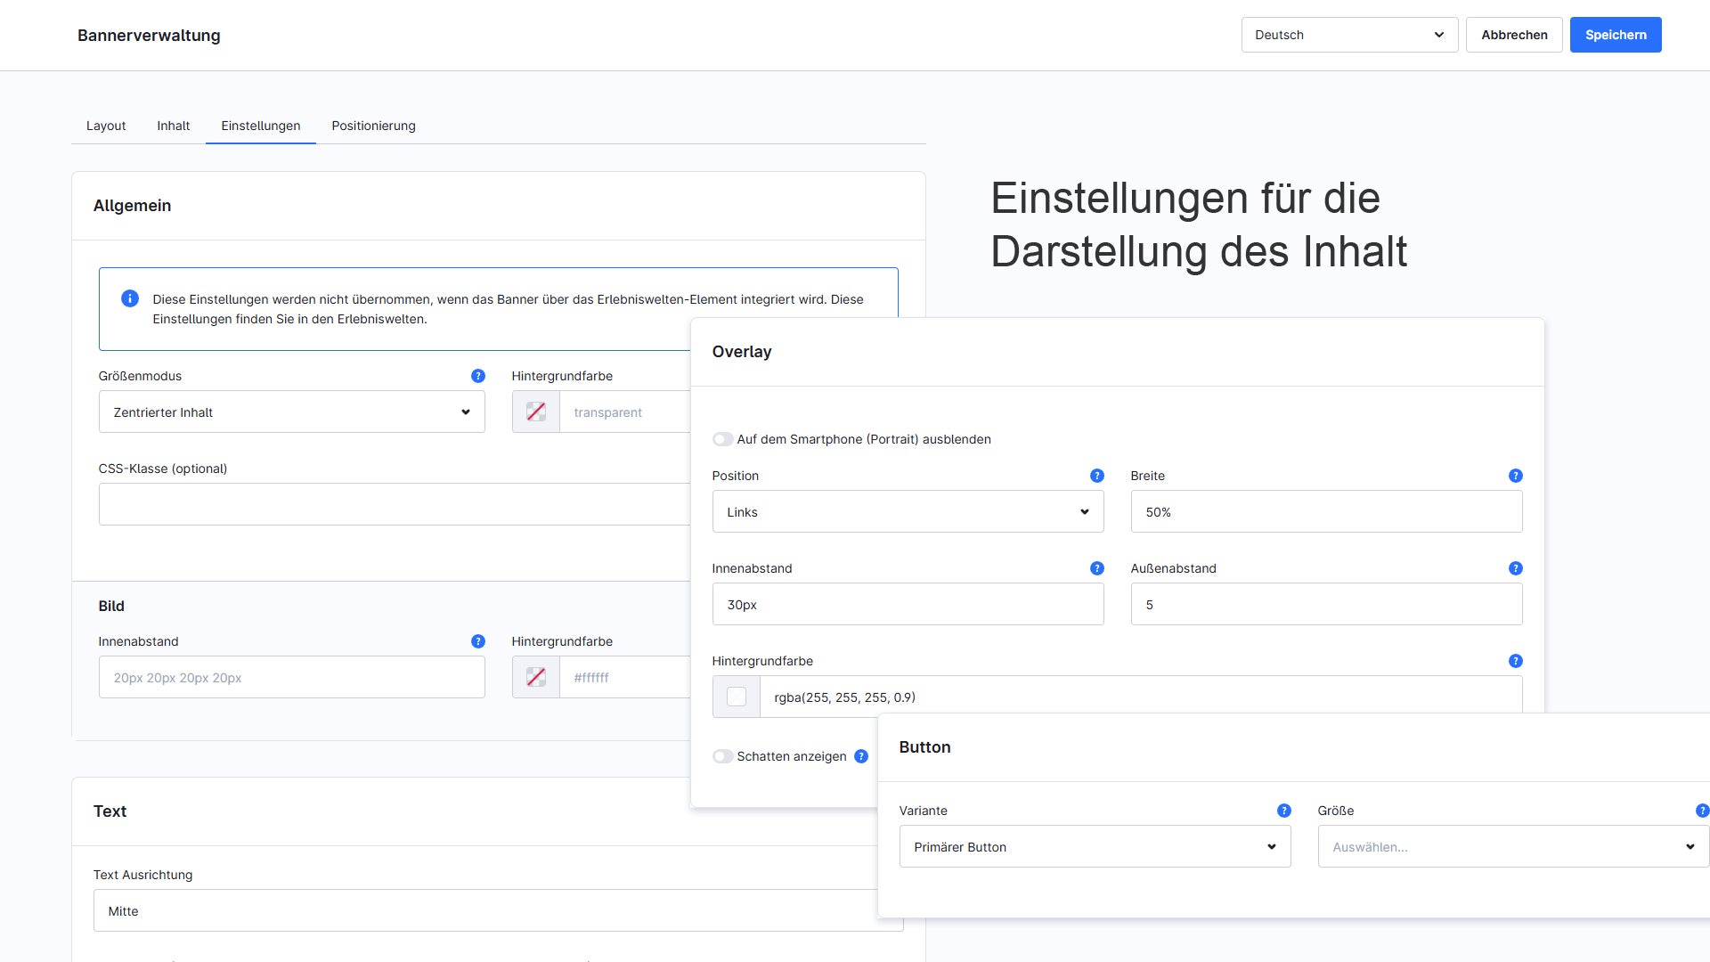Open the help tooltip for Größenmodus

point(478,376)
